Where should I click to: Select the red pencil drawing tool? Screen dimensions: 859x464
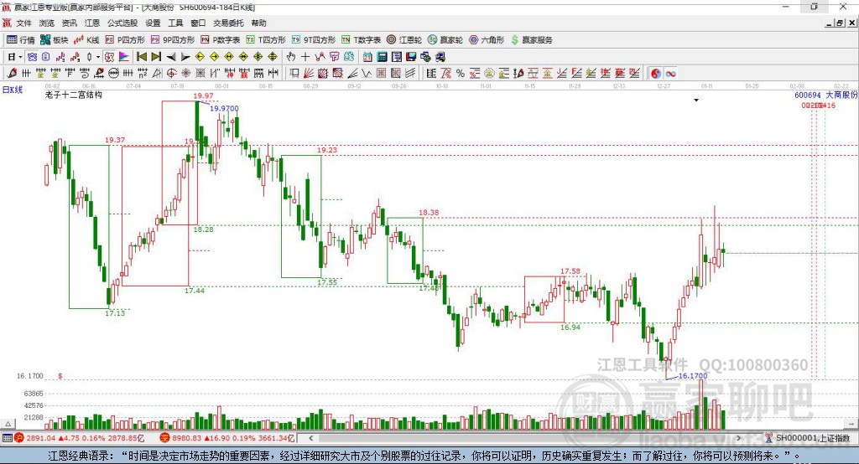(12, 74)
